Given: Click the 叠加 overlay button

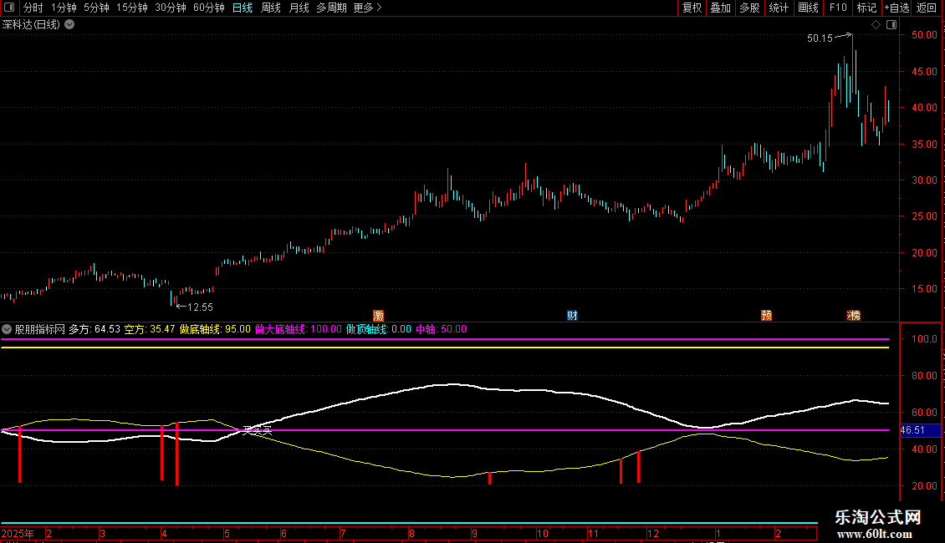Looking at the screenshot, I should (x=720, y=8).
